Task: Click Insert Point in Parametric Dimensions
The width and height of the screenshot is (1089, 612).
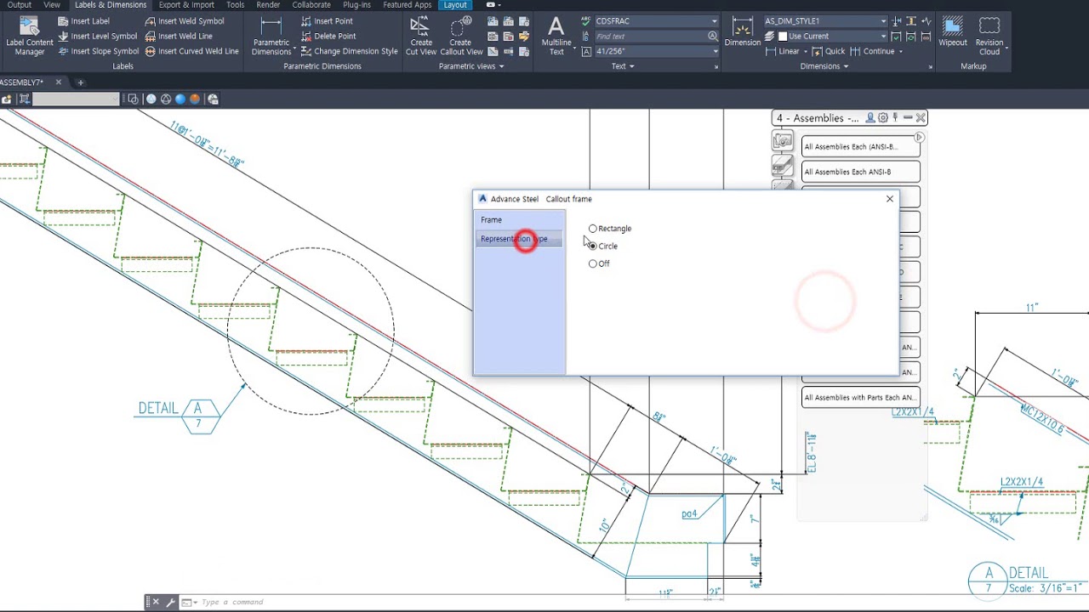Action: tap(327, 21)
